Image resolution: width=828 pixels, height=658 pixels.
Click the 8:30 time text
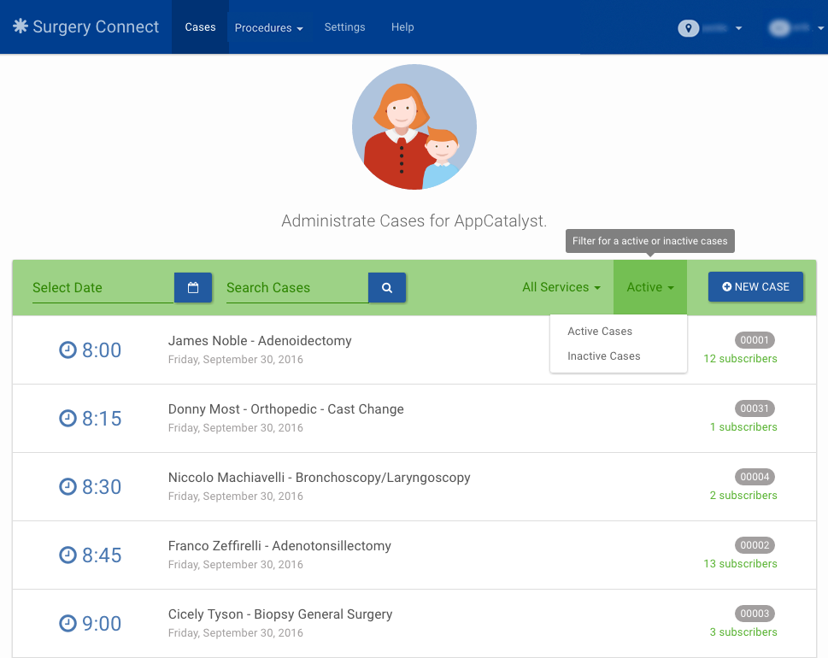pos(102,487)
